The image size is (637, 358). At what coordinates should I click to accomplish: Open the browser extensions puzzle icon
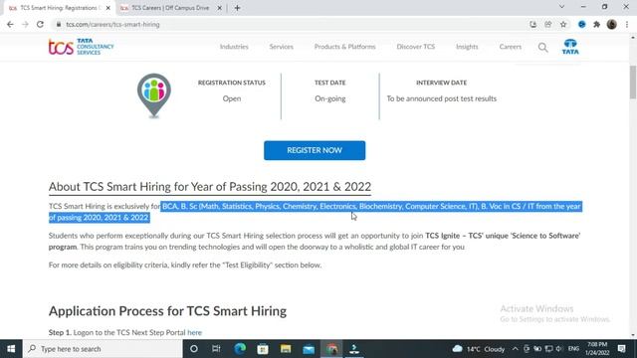(596, 24)
